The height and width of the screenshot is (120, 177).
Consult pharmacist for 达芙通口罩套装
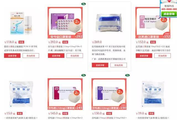click(x=162, y=56)
